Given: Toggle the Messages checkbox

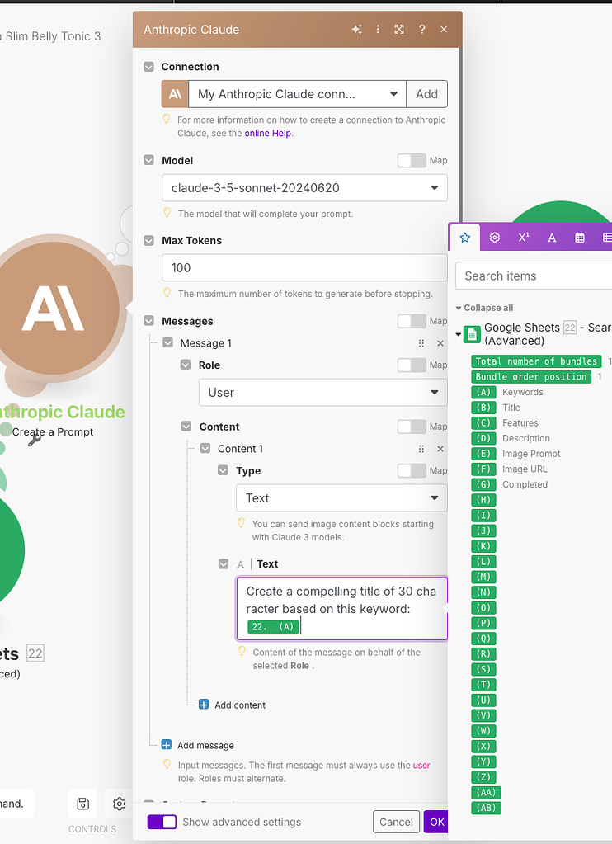Looking at the screenshot, I should [x=148, y=321].
